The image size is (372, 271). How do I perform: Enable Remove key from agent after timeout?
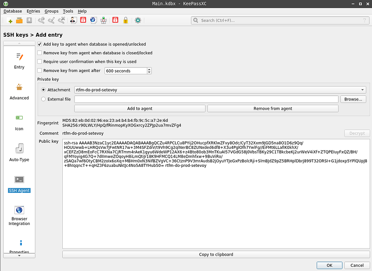40,71
